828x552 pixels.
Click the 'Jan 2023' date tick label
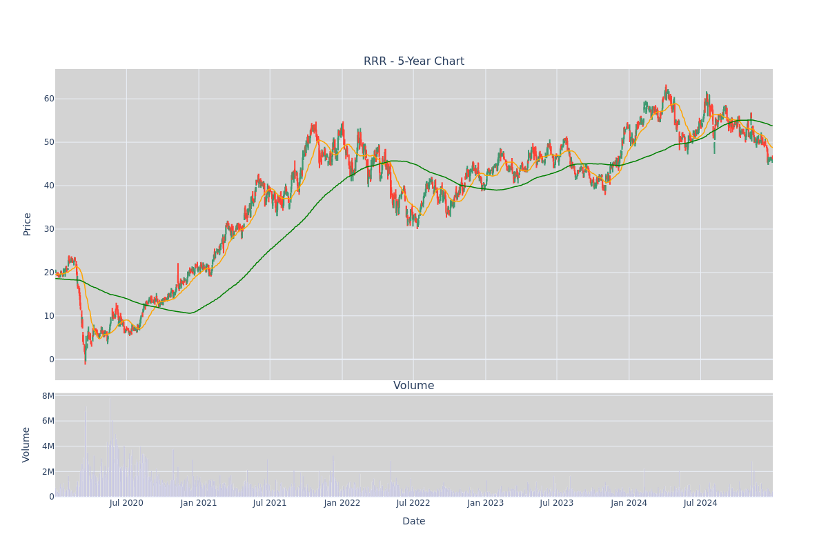tap(486, 503)
